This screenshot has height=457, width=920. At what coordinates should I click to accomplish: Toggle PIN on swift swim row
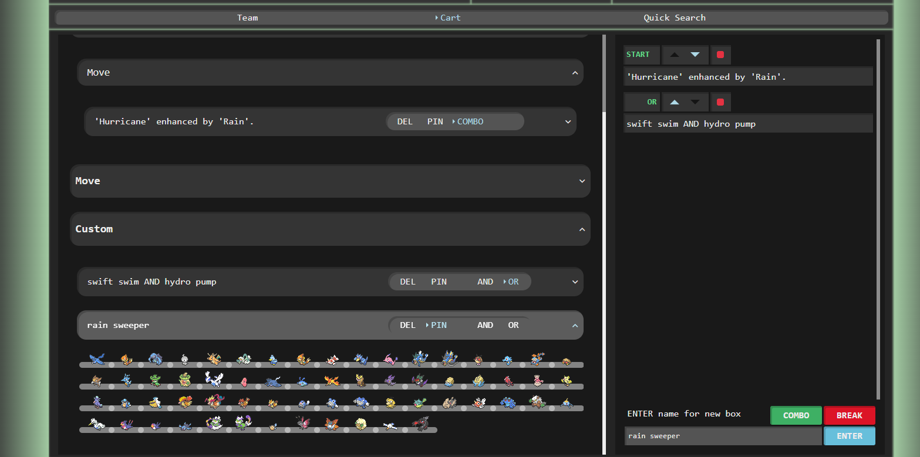439,282
